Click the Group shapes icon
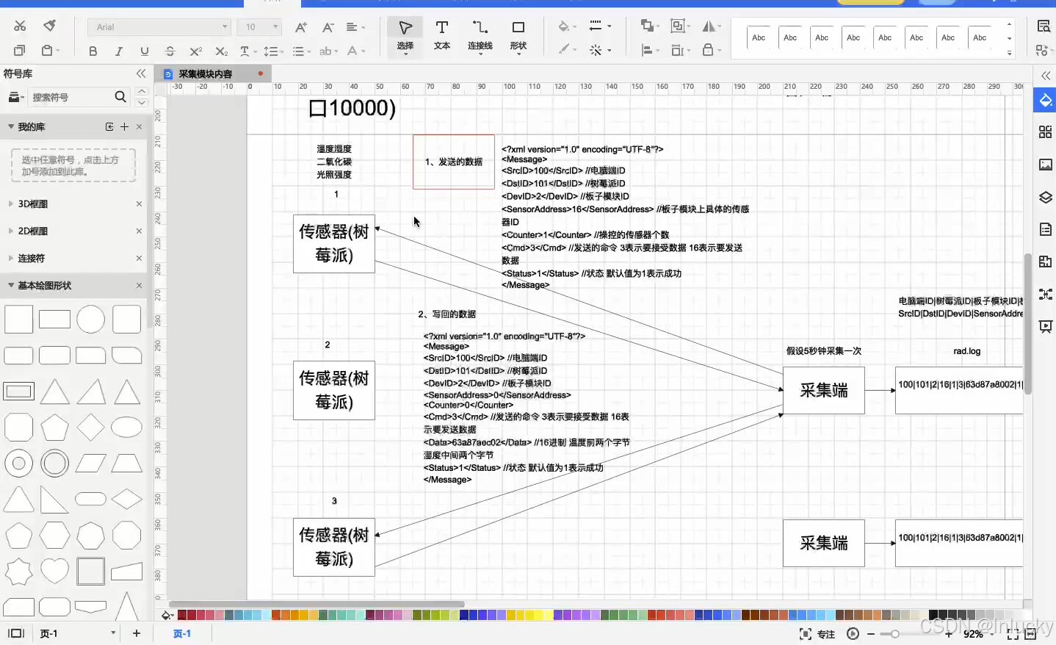 point(678,26)
